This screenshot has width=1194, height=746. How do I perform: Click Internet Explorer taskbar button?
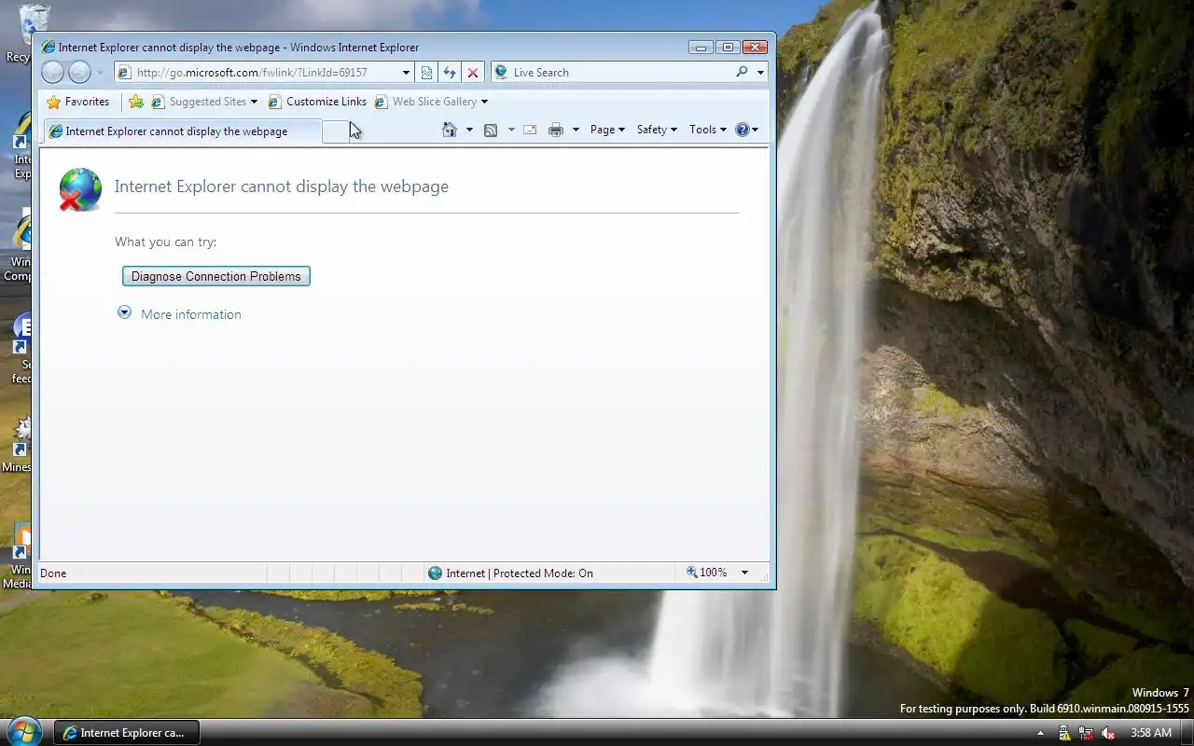coord(126,733)
